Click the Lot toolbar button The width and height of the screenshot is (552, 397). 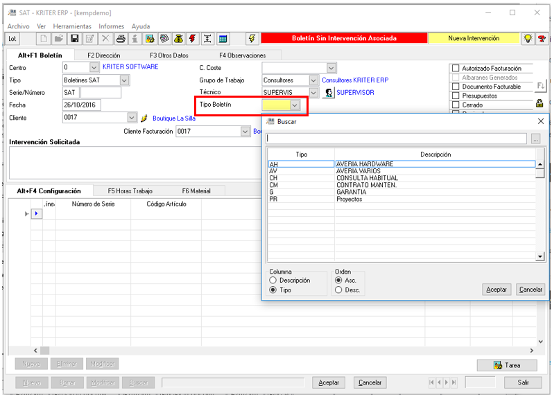12,39
